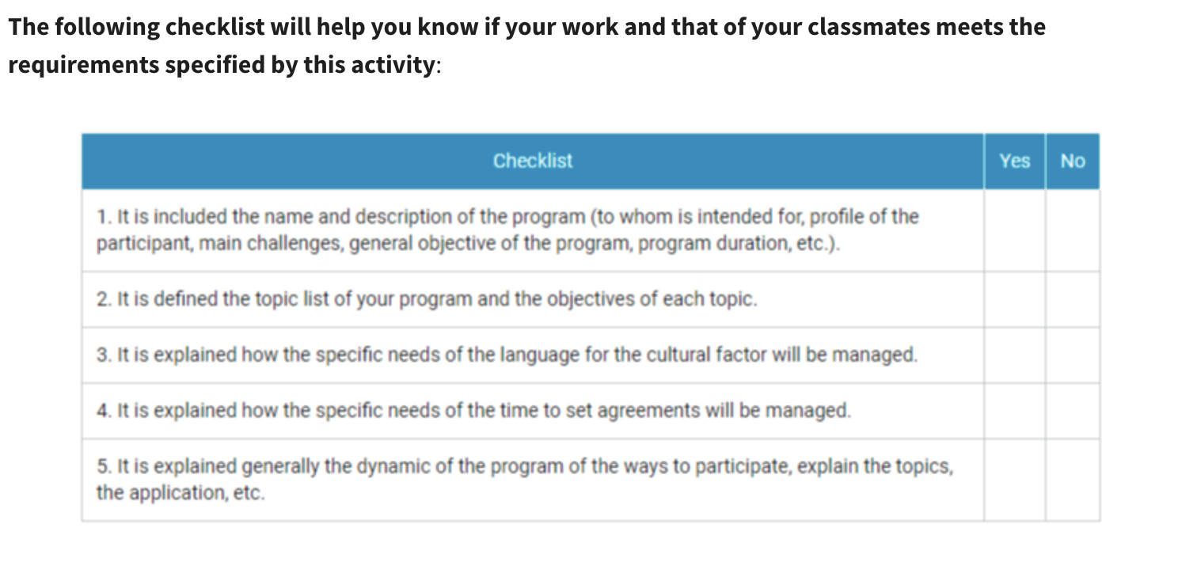Click checklist item 1 text about program description
Image resolution: width=1178 pixels, height=562 pixels.
click(507, 230)
